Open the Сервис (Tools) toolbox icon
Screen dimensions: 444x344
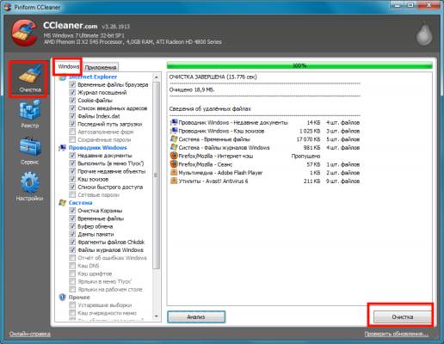tap(29, 150)
